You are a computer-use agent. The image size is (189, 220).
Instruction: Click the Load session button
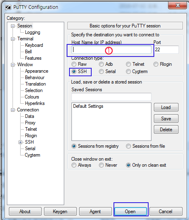pos(166,107)
